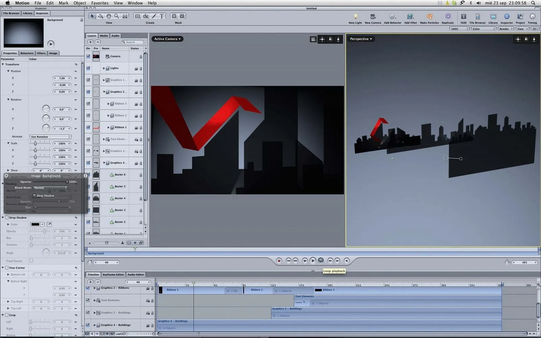The height and width of the screenshot is (338, 541).
Task: Open the Perspective view dropdown
Action: coord(360,39)
